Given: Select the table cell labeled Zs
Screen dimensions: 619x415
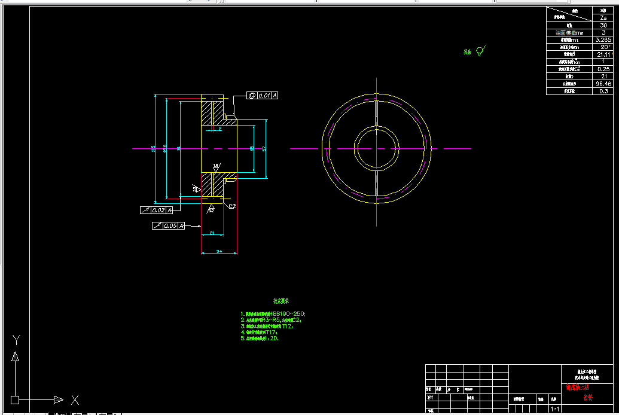Looking at the screenshot, I should (603, 18).
